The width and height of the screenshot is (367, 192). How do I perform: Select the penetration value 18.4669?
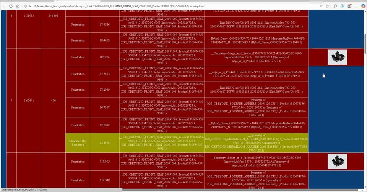(104, 40)
